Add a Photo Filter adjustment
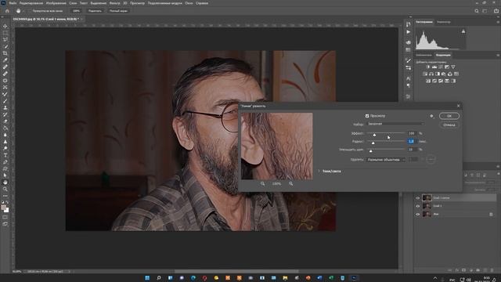 pos(444,74)
